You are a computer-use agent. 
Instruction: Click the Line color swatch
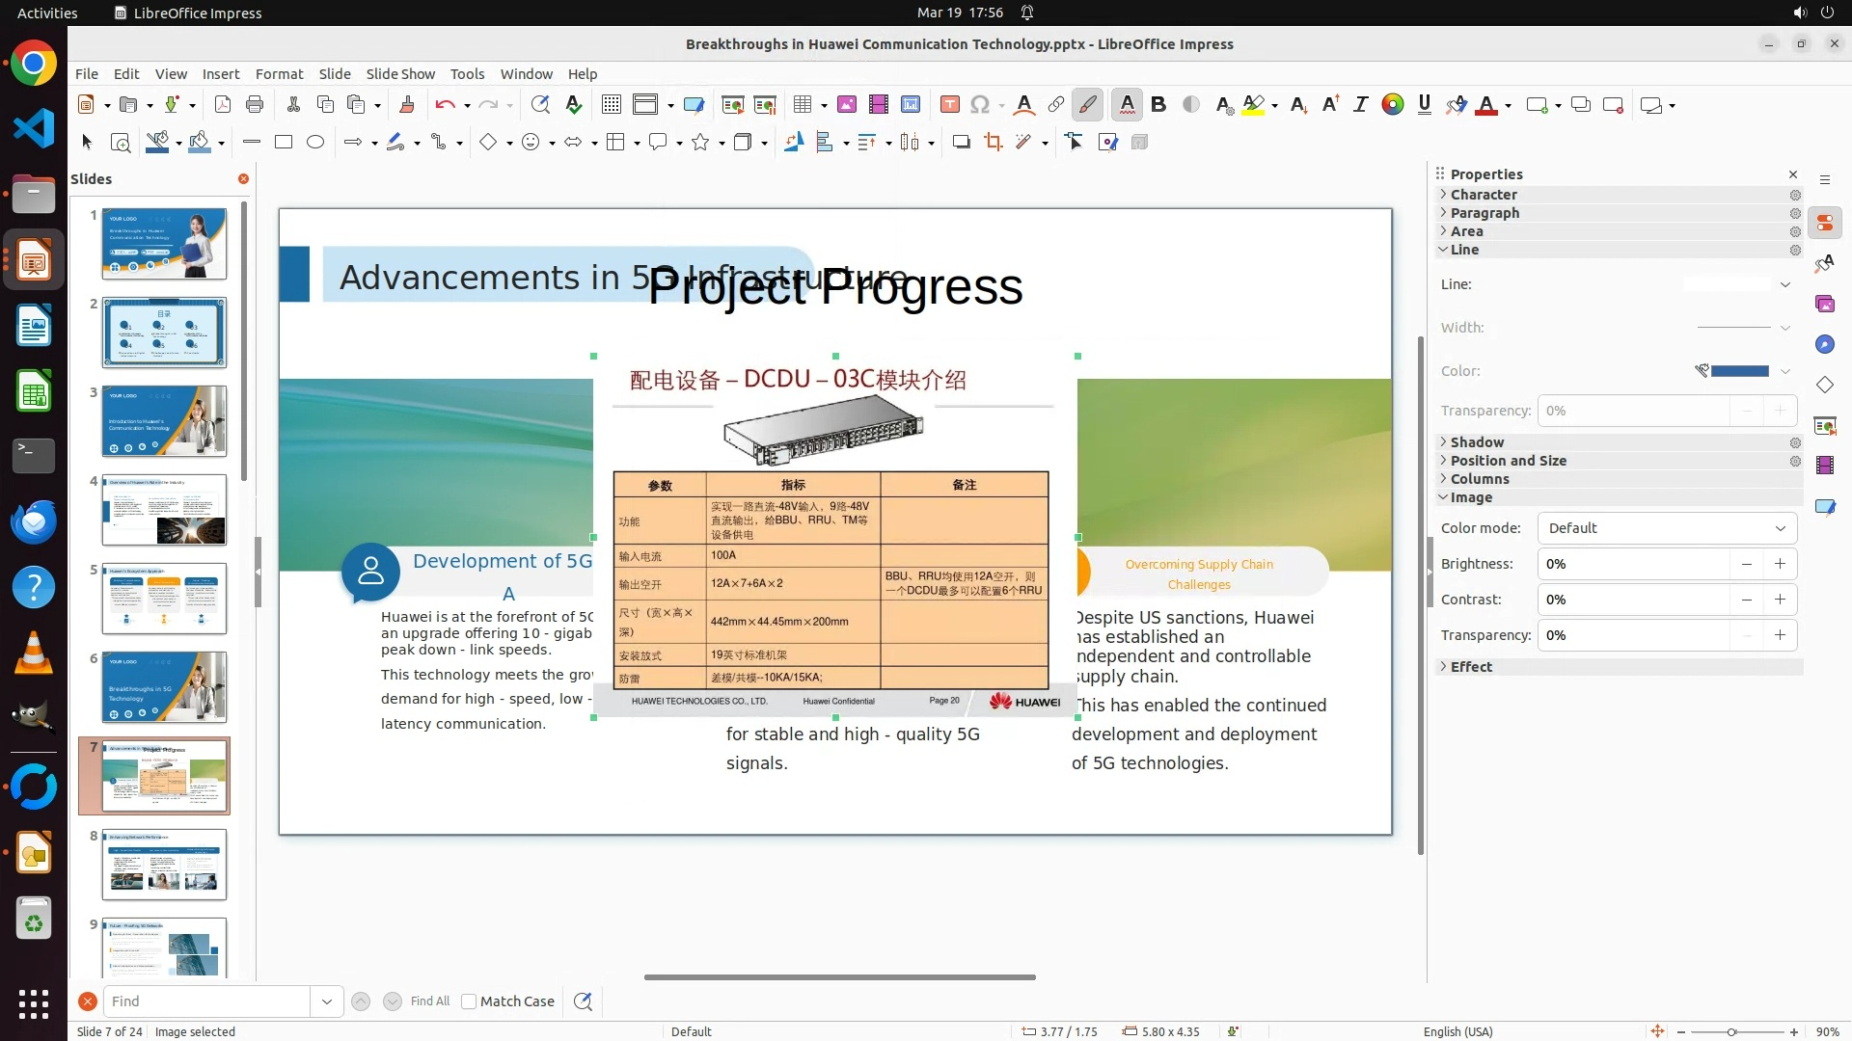[x=1739, y=371]
